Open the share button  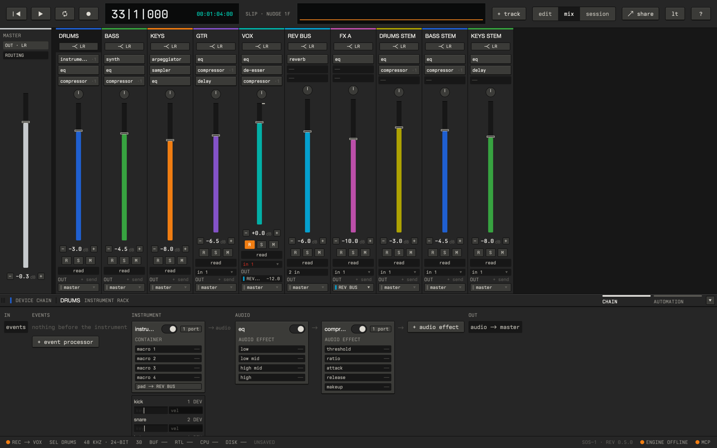click(x=640, y=14)
